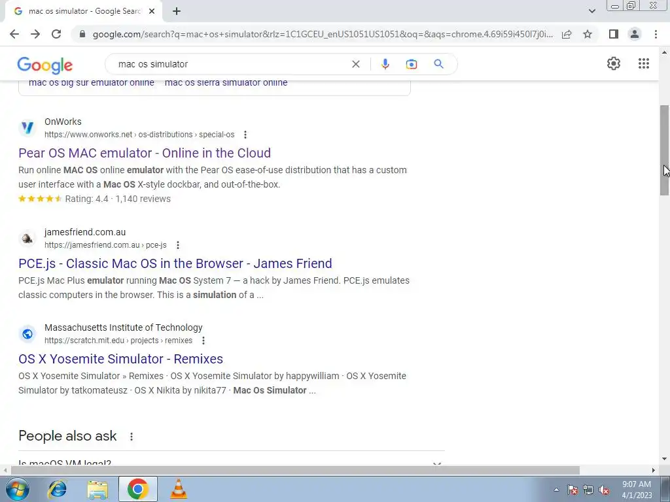Open Chrome side panel
Image resolution: width=670 pixels, height=502 pixels.
click(614, 34)
